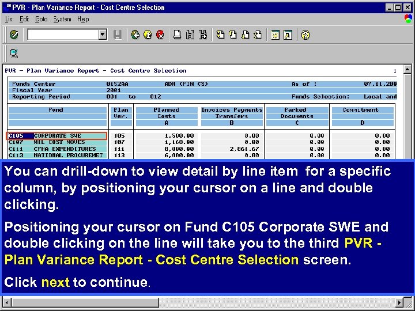Select fund row C111 CFHA EXPENDITURES
This screenshot has width=415, height=311.
56,149
